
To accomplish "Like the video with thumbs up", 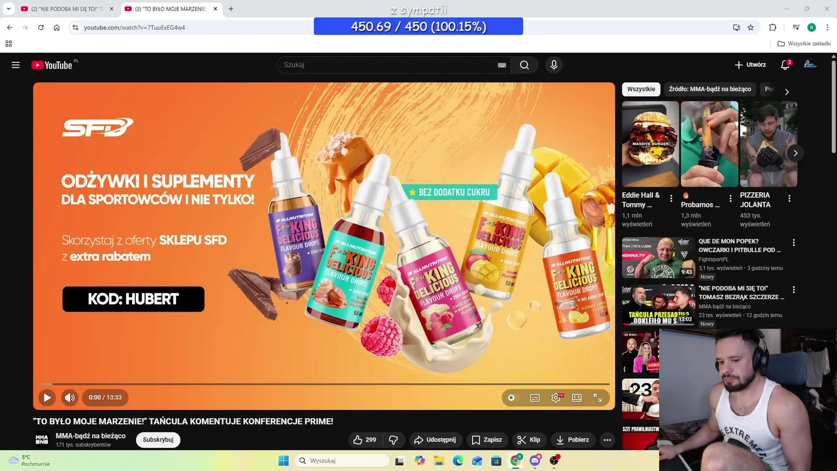I will pos(364,440).
